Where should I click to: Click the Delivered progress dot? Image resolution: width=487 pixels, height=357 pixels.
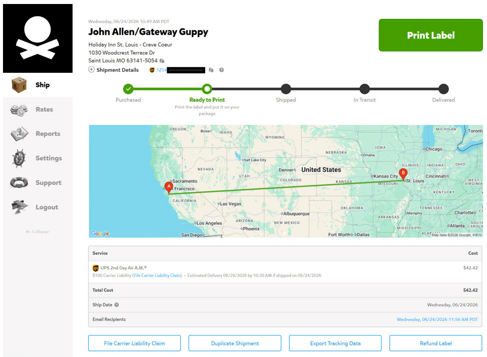pyautogui.click(x=444, y=89)
